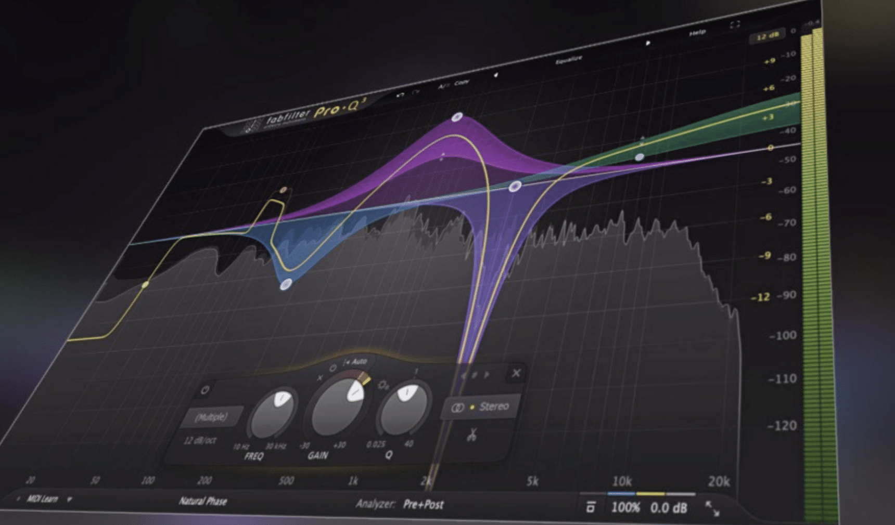Screen dimensions: 895x525
Task: Click the GAIN knob
Action: (x=339, y=408)
